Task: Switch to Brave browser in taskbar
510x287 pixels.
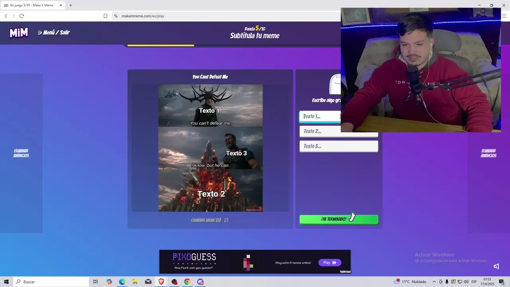Action: (x=161, y=282)
